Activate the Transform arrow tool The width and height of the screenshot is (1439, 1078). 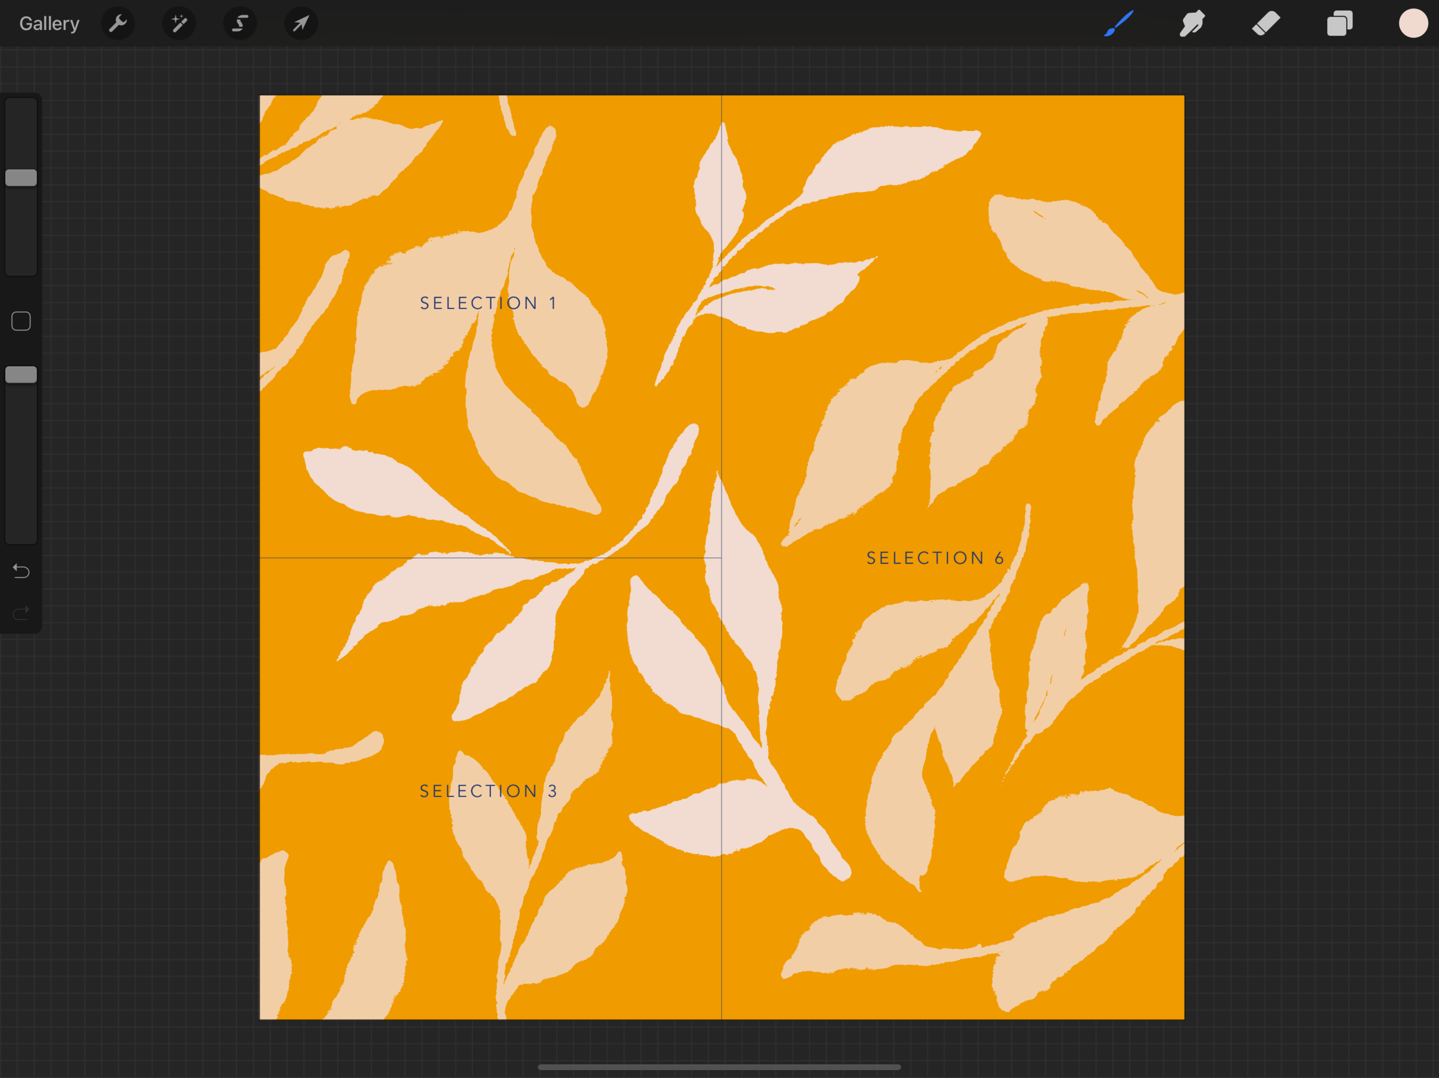click(300, 24)
